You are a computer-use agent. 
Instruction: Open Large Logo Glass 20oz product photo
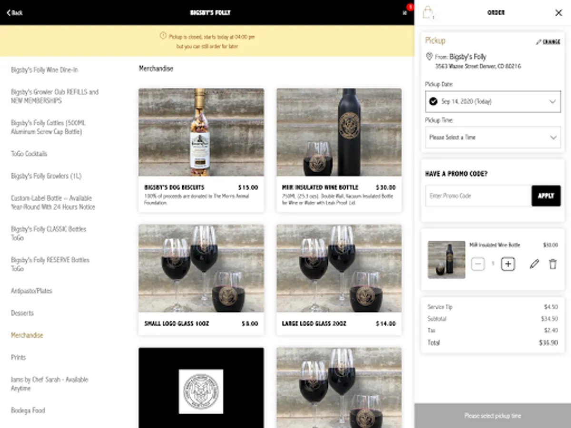(339, 268)
